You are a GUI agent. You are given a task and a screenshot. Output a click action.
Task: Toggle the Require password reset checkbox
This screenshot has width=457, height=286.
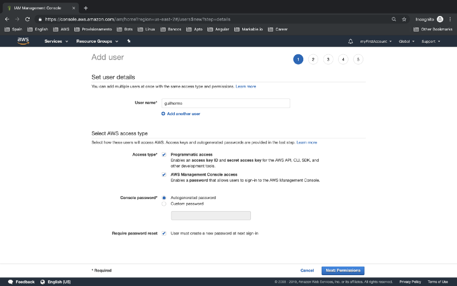[164, 233]
